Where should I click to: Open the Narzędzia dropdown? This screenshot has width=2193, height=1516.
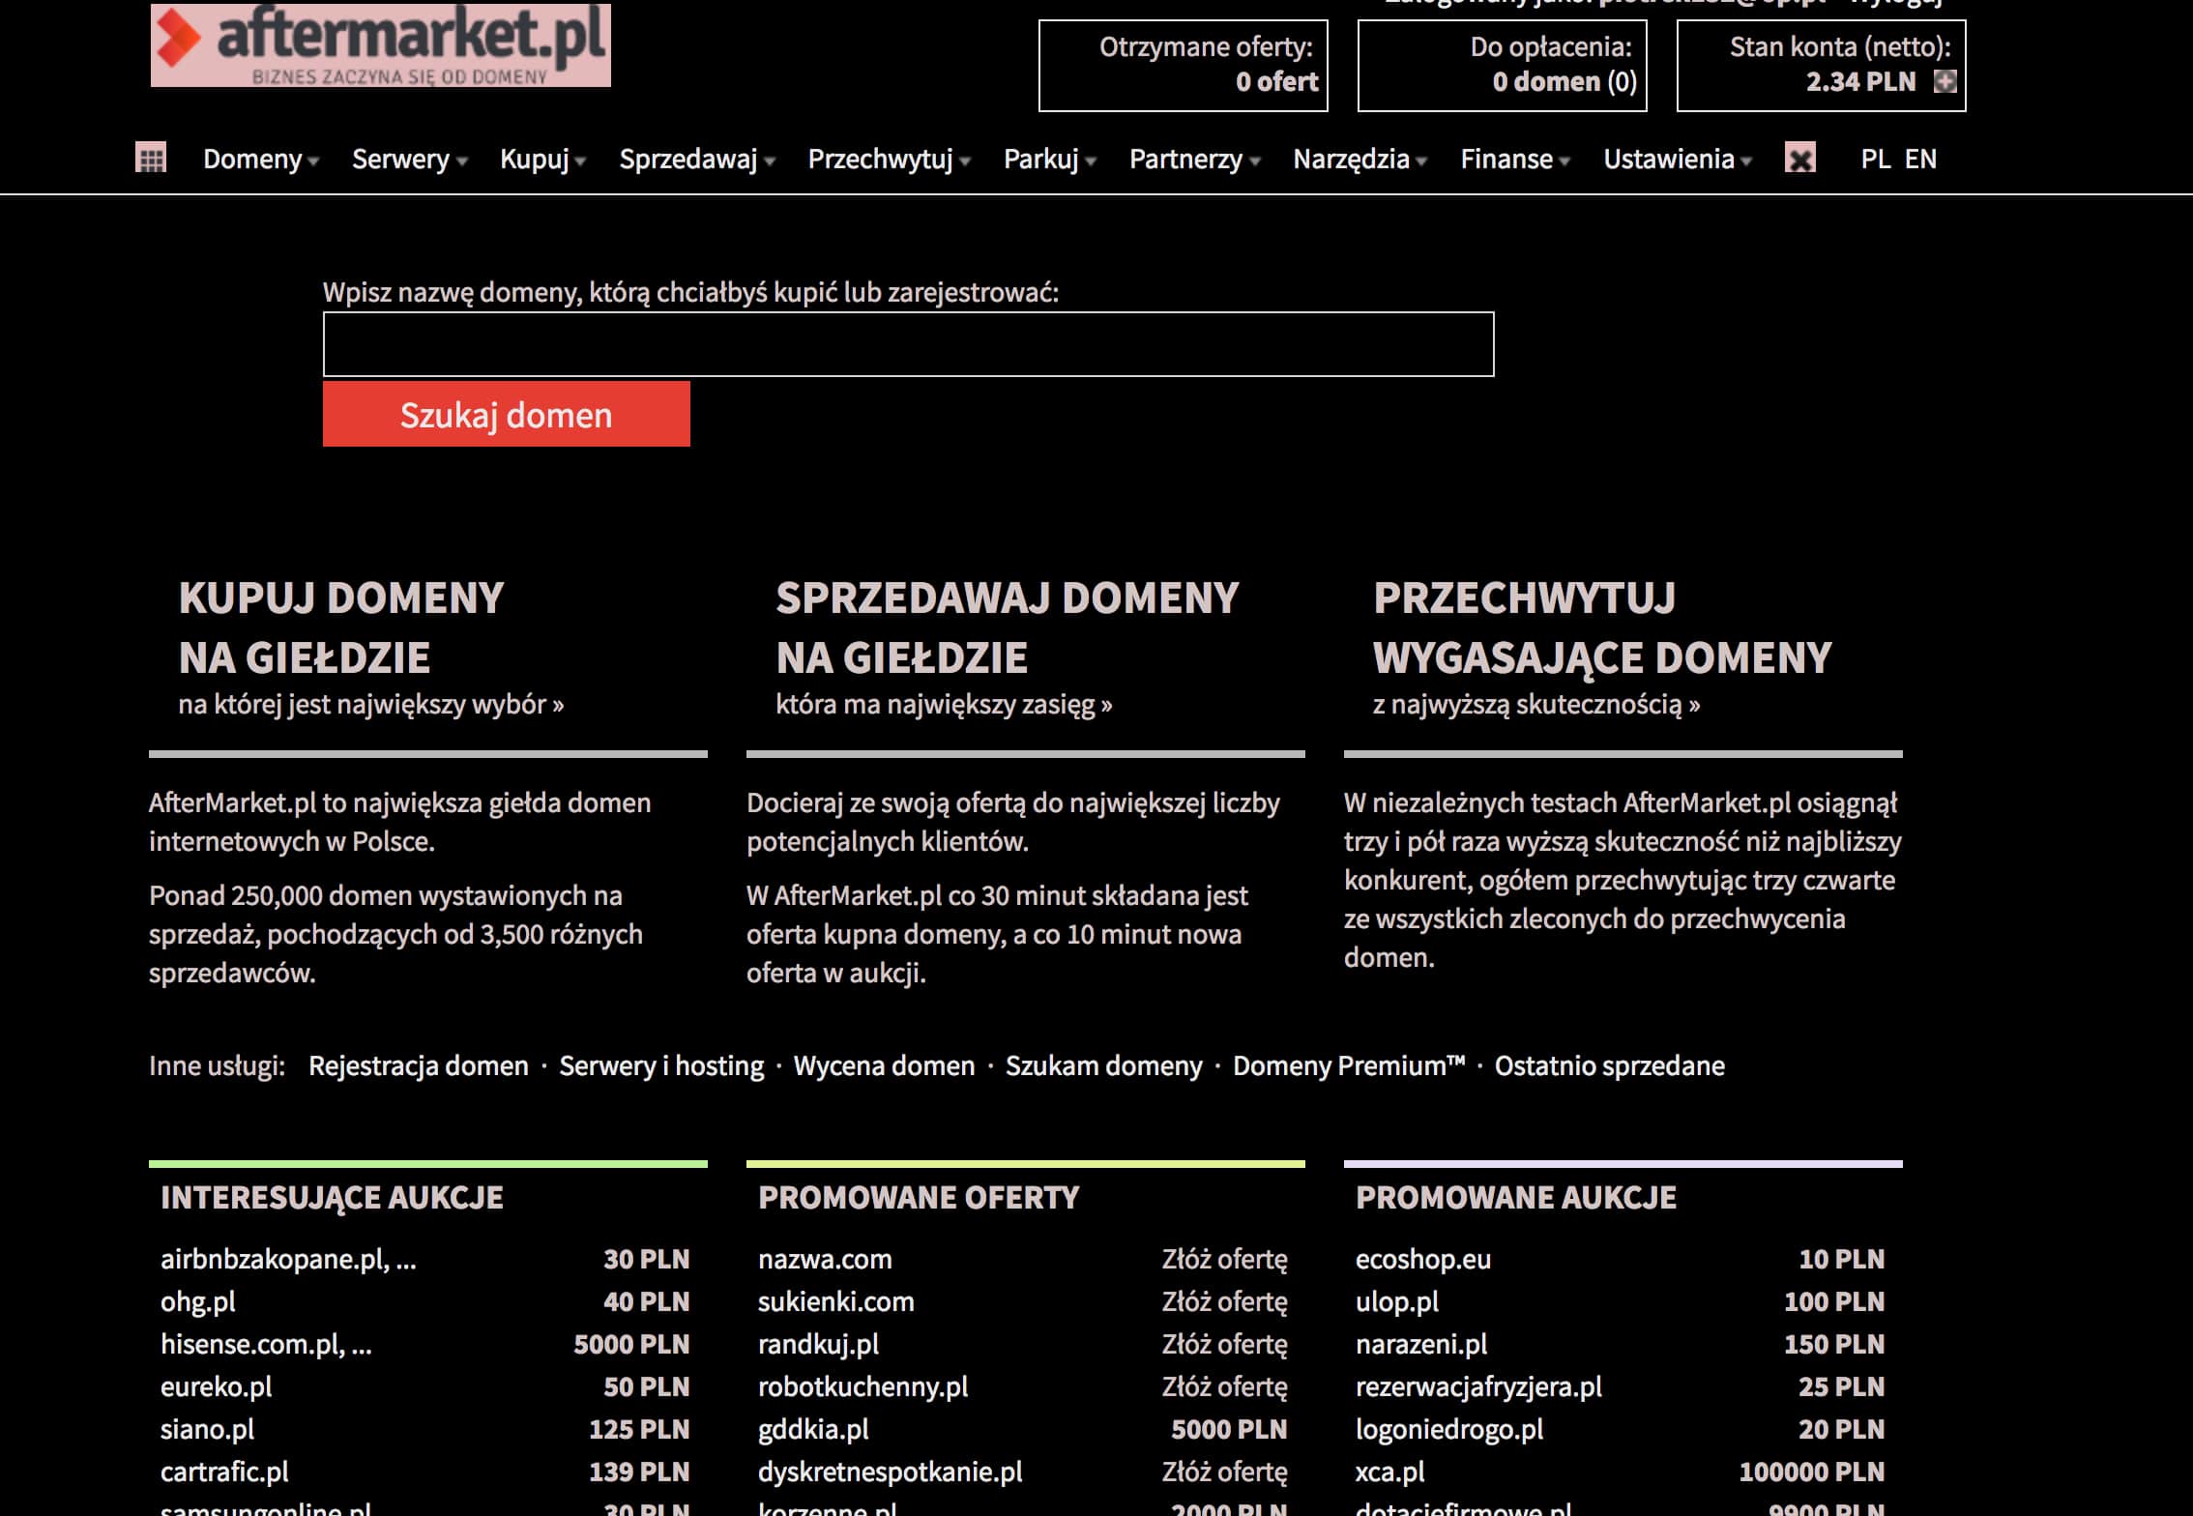[x=1360, y=159]
